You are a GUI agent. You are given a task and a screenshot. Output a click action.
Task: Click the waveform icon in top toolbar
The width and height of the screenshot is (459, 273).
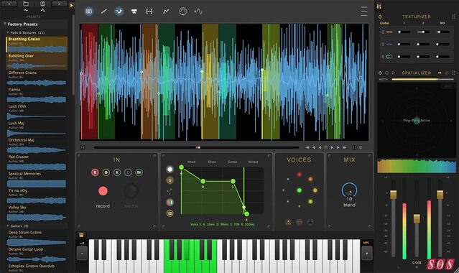pos(198,11)
